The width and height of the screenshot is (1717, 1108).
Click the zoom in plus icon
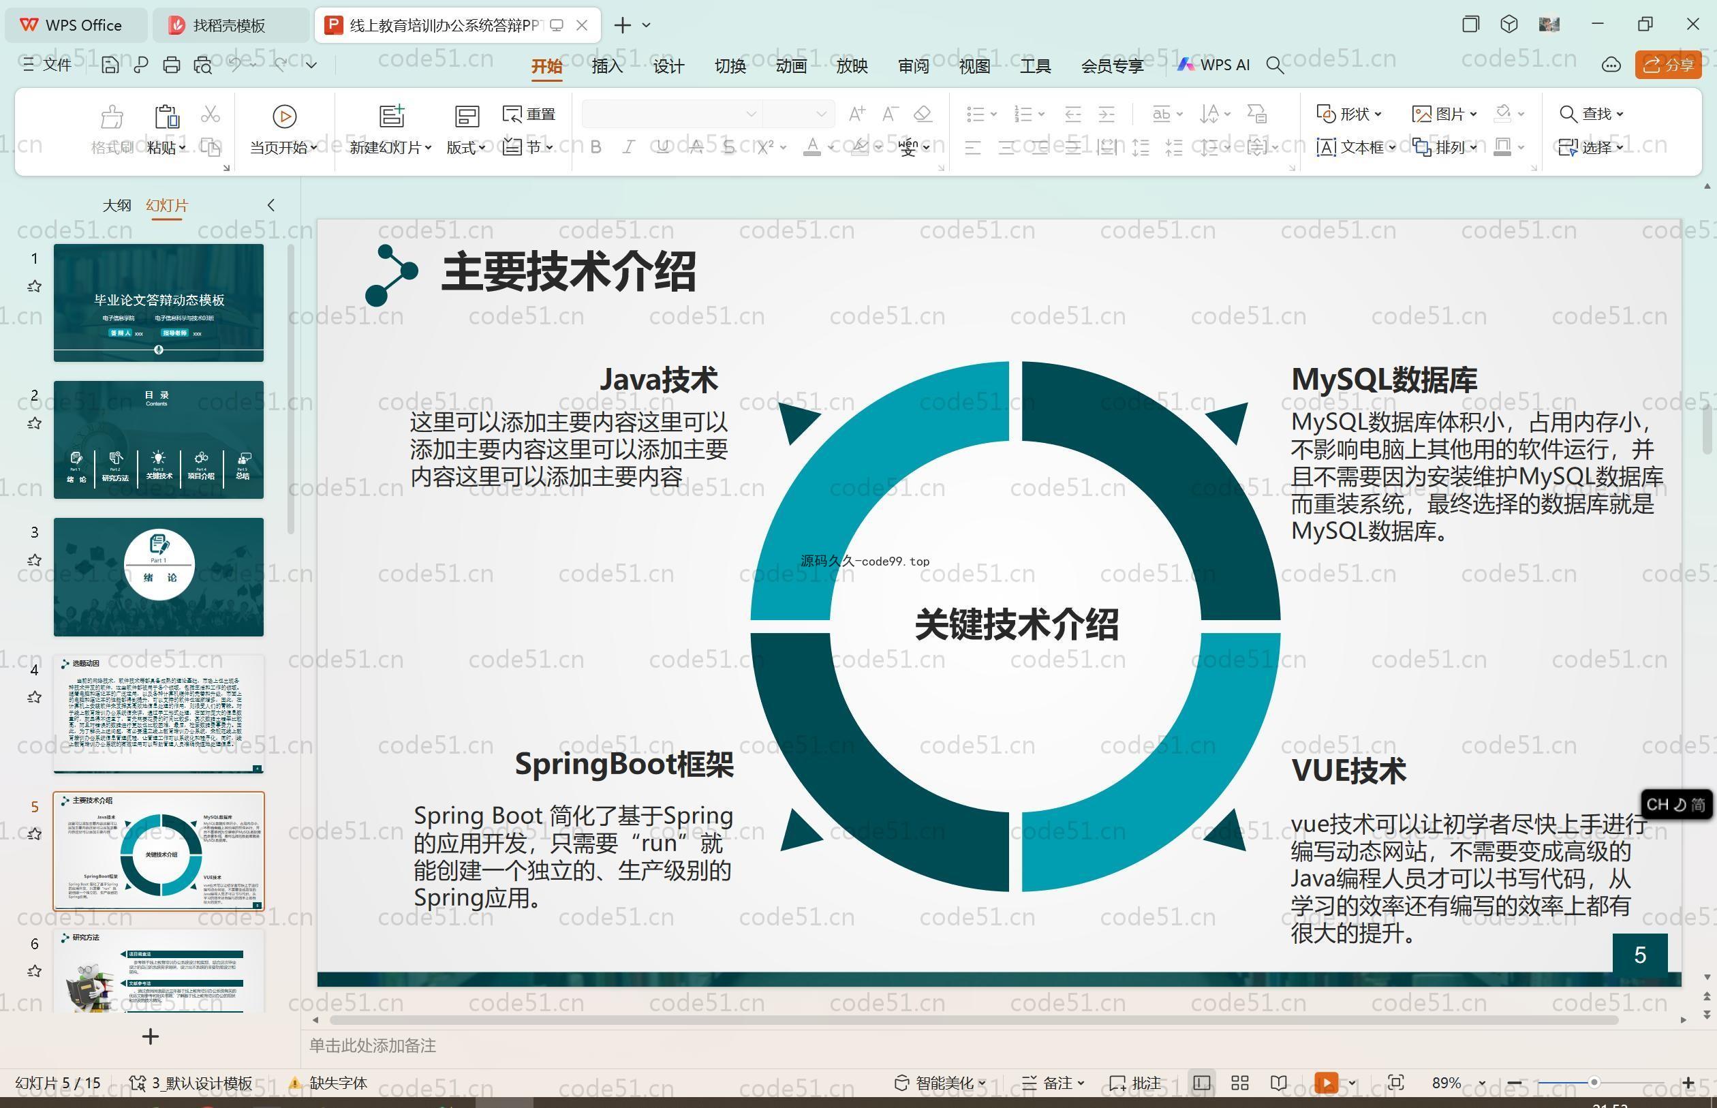click(1688, 1083)
